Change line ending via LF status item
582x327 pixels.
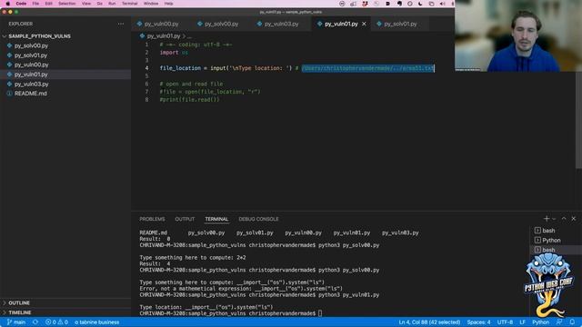tap(522, 322)
